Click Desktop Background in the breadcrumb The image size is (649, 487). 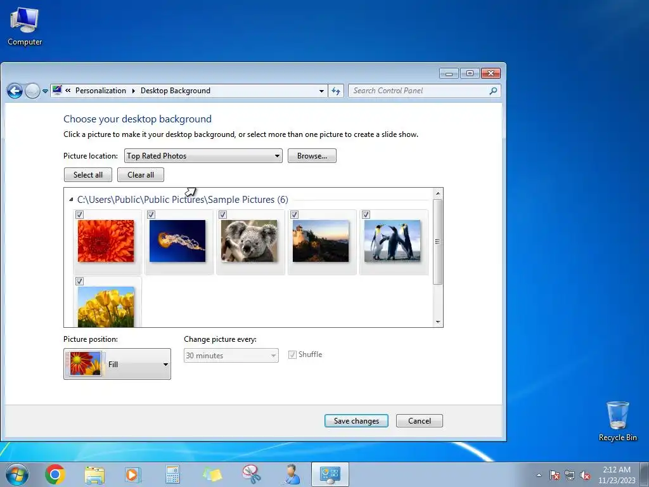click(x=176, y=91)
